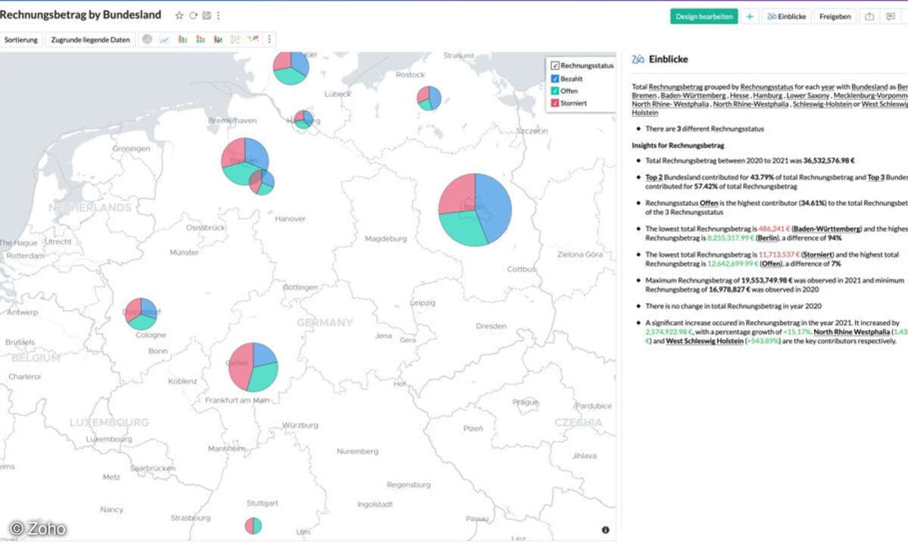The height and width of the screenshot is (545, 908).
Task: Click the Magdeburg label on the map
Action: pyautogui.click(x=385, y=238)
